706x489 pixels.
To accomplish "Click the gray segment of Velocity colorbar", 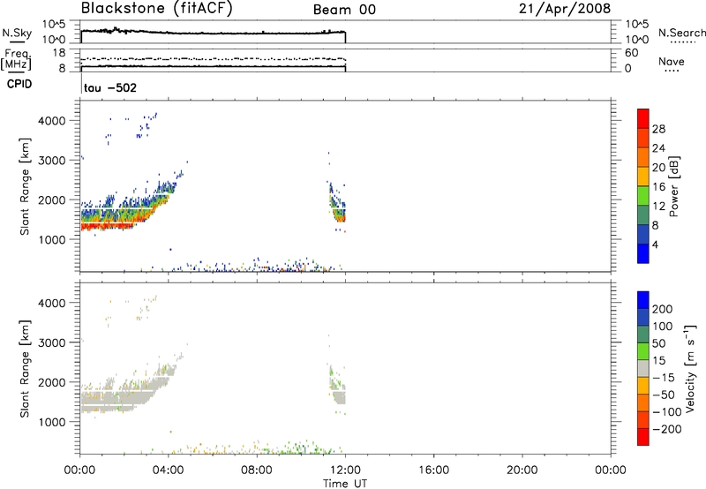I will point(643,368).
